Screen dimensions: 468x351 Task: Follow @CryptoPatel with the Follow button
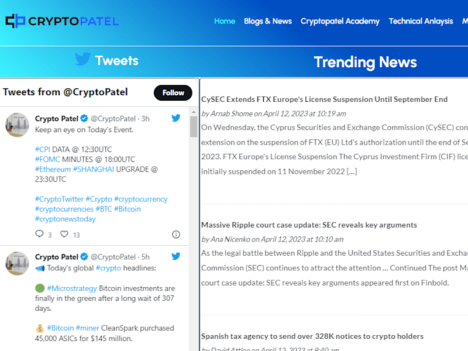(x=173, y=93)
